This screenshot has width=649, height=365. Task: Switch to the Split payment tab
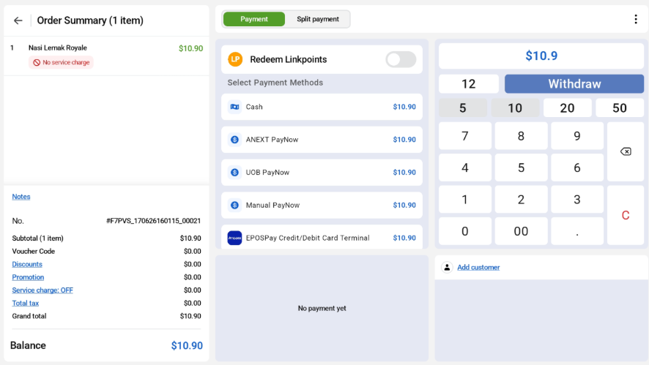(x=317, y=19)
